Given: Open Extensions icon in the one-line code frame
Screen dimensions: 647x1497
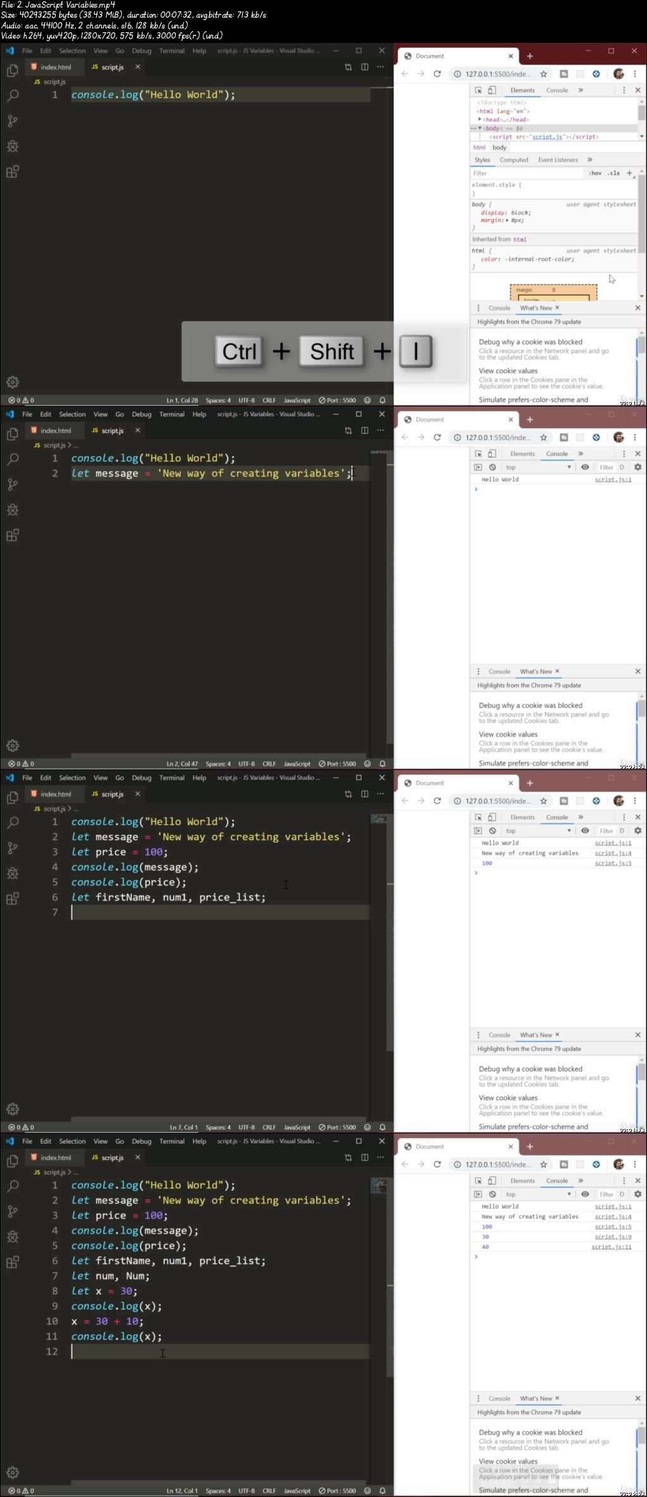Looking at the screenshot, I should pyautogui.click(x=12, y=171).
